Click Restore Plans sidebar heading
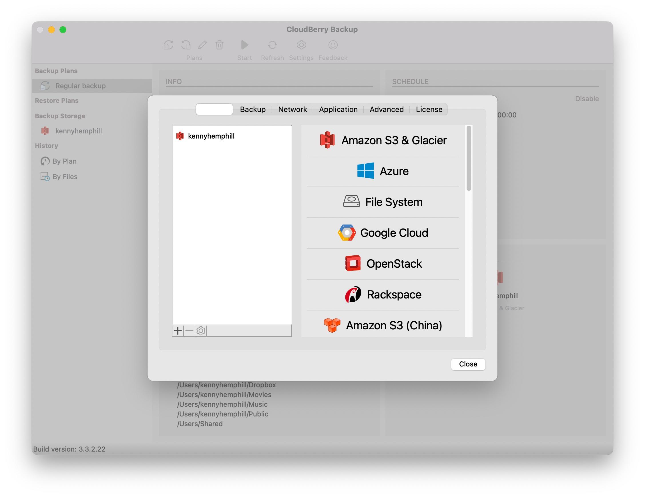The image size is (645, 497). pyautogui.click(x=57, y=101)
